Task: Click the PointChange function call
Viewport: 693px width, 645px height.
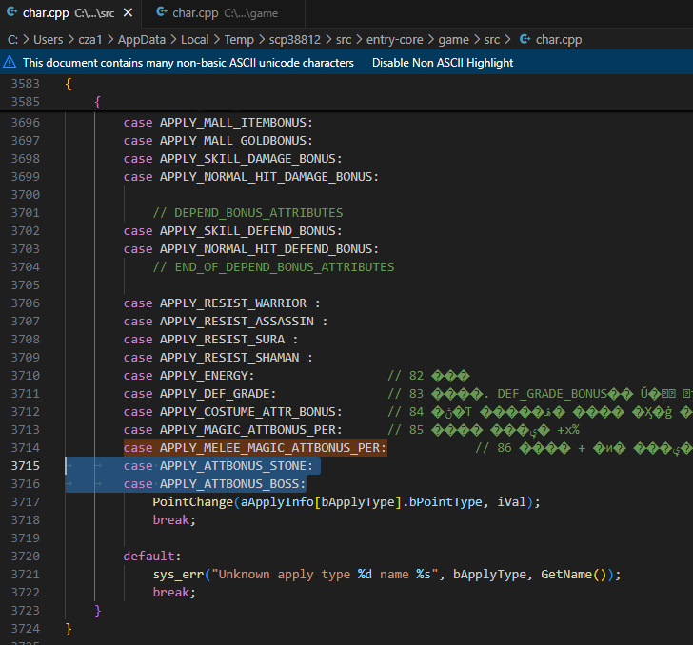Action: click(x=192, y=502)
